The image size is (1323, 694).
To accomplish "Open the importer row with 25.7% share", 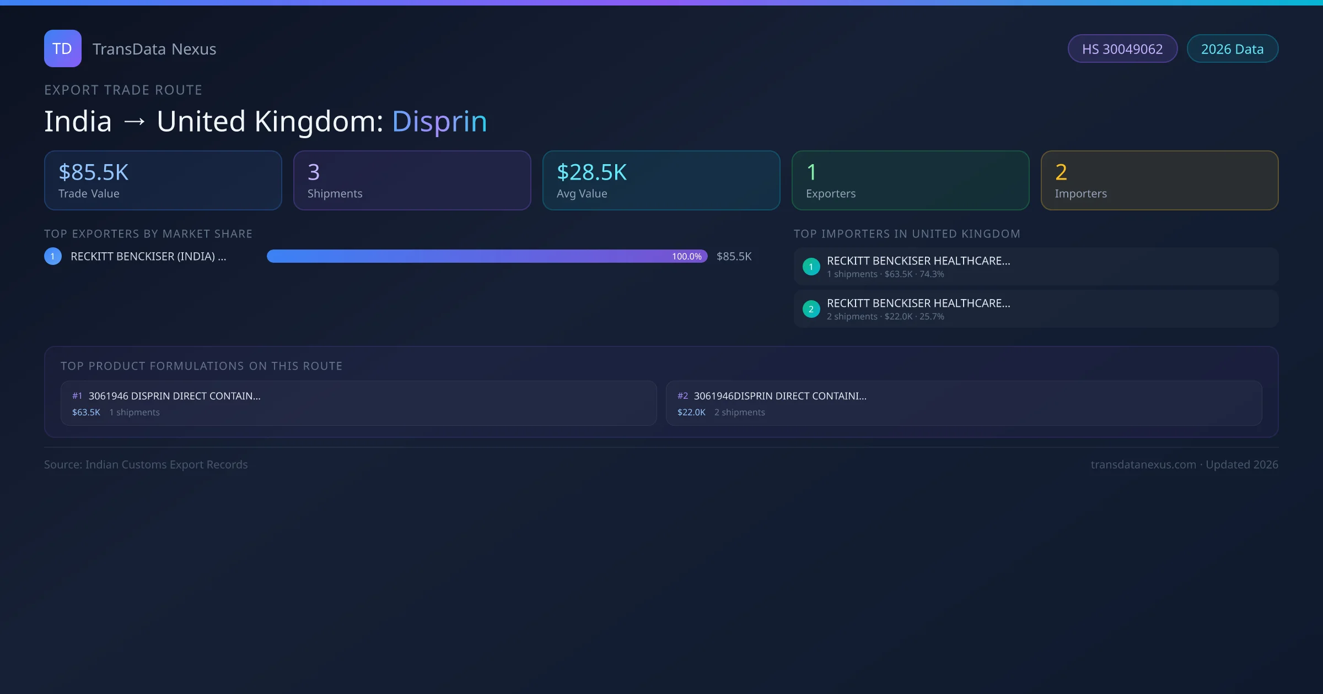I will pyautogui.click(x=1036, y=309).
